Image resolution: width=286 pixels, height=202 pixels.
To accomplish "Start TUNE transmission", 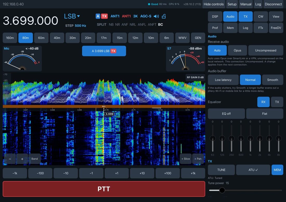I will [221, 170].
